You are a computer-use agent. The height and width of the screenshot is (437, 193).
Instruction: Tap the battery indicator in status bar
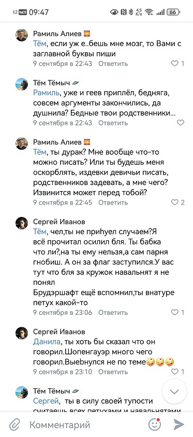tap(173, 12)
